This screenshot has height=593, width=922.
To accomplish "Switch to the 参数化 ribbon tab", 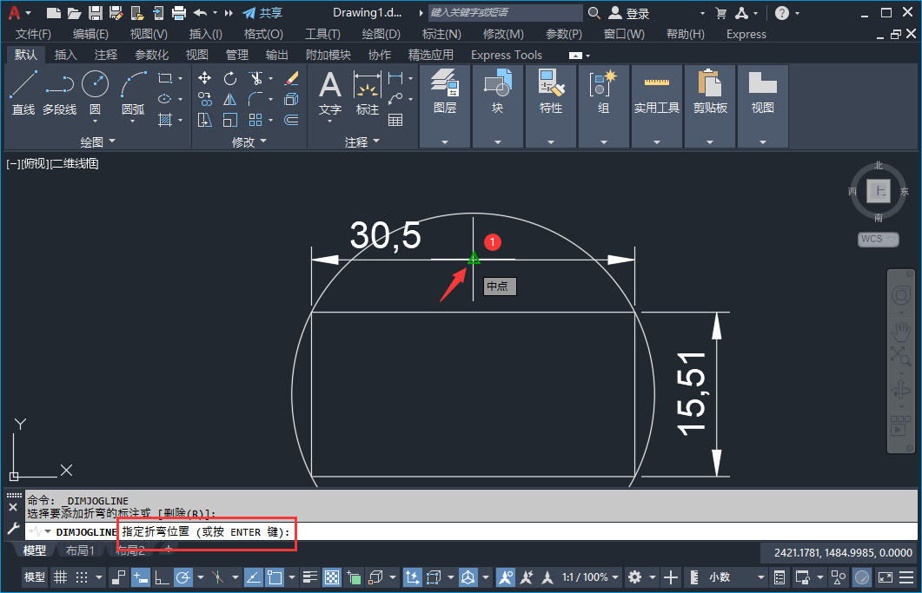I will point(151,55).
